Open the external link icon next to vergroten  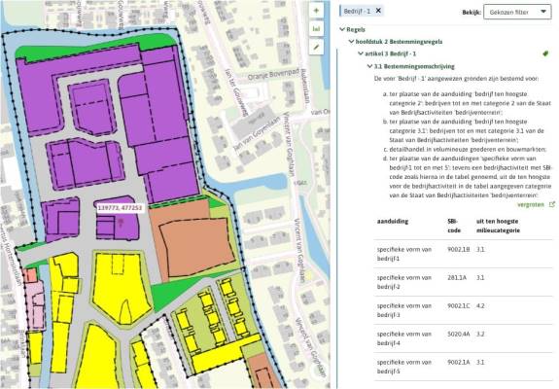pyautogui.click(x=552, y=204)
